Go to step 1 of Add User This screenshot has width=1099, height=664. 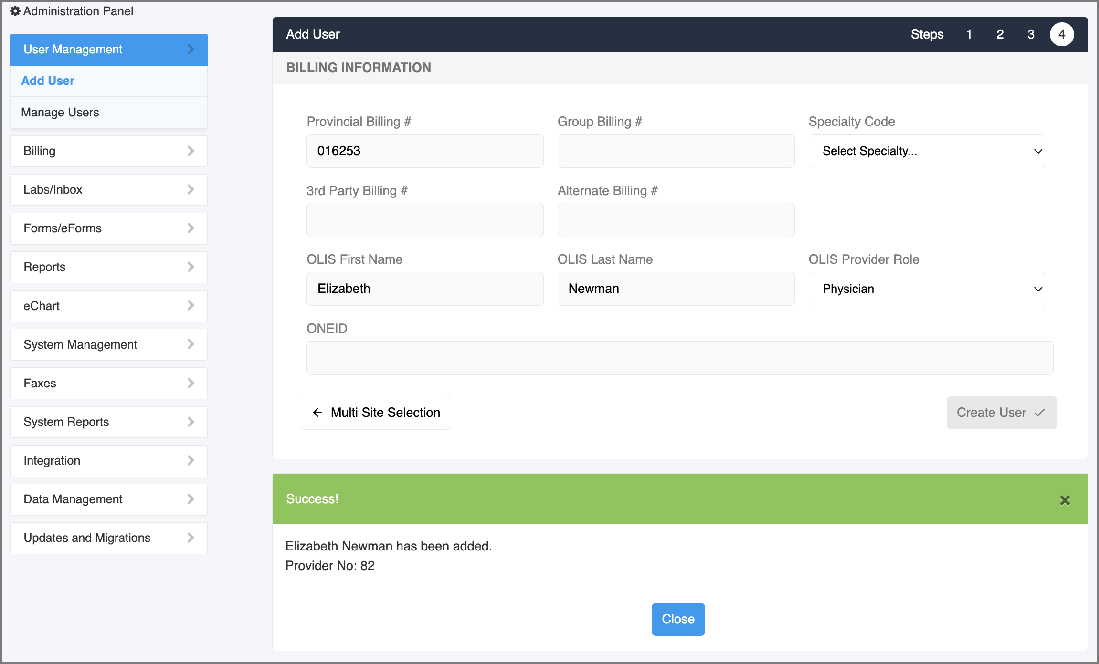point(969,34)
